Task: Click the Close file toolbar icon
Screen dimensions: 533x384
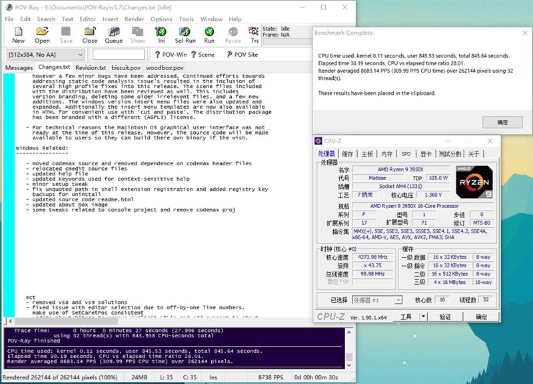Action: click(90, 35)
